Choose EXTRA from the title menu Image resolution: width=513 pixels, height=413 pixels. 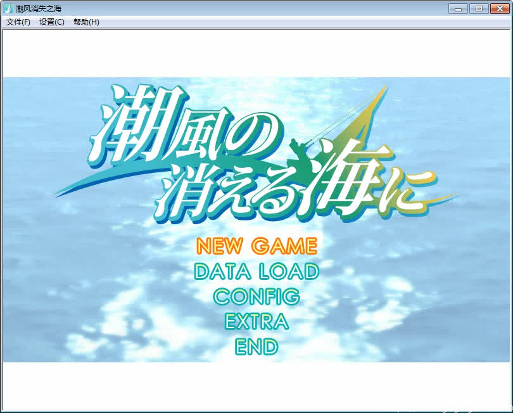pyautogui.click(x=256, y=322)
